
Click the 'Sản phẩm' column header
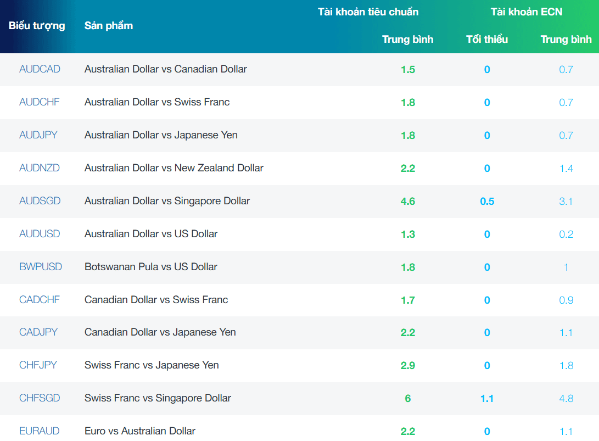coord(109,26)
